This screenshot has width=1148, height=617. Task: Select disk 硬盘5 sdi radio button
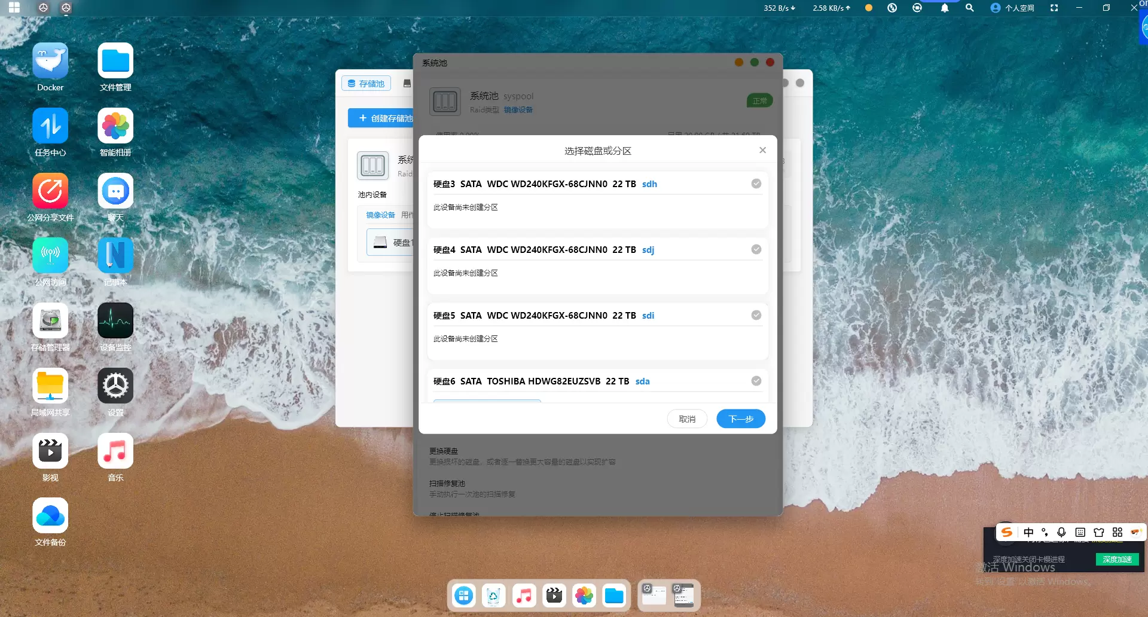[x=756, y=315]
